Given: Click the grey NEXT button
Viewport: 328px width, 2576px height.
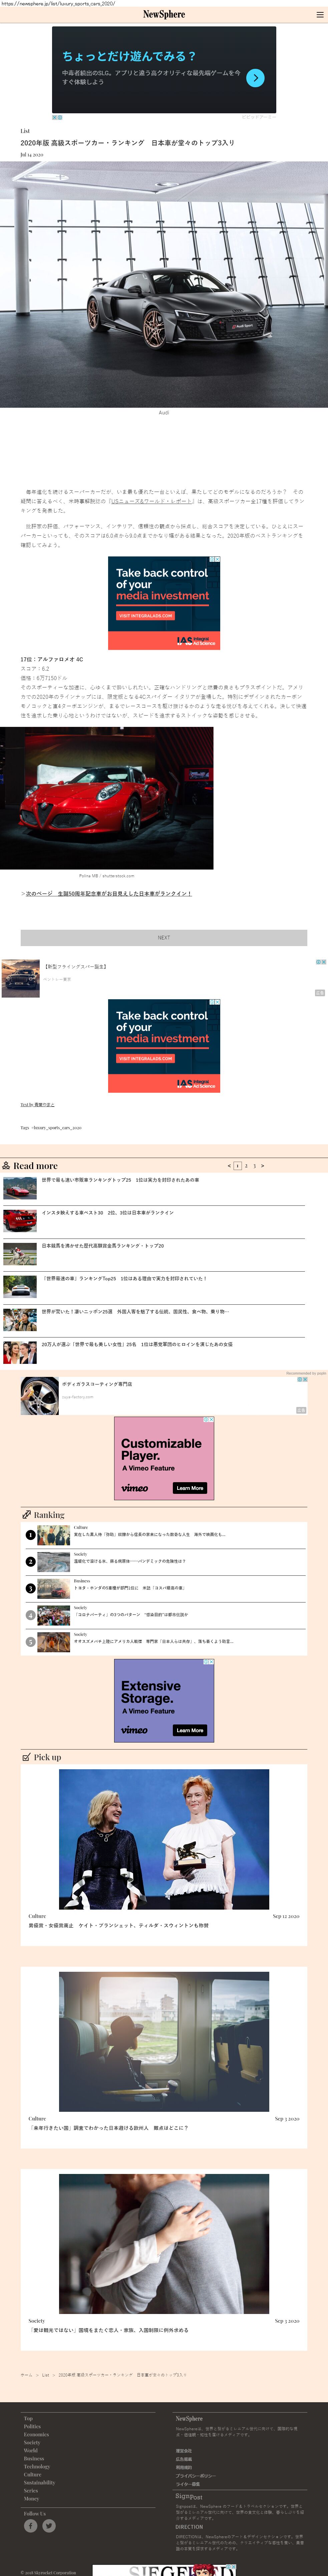Looking at the screenshot, I should point(163,938).
